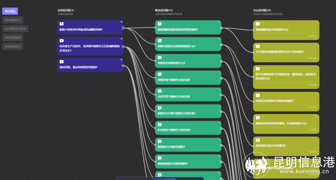The image size is (336, 180).
Task: Click the horizontal scrollbar at the bottom
Action: 160,178
